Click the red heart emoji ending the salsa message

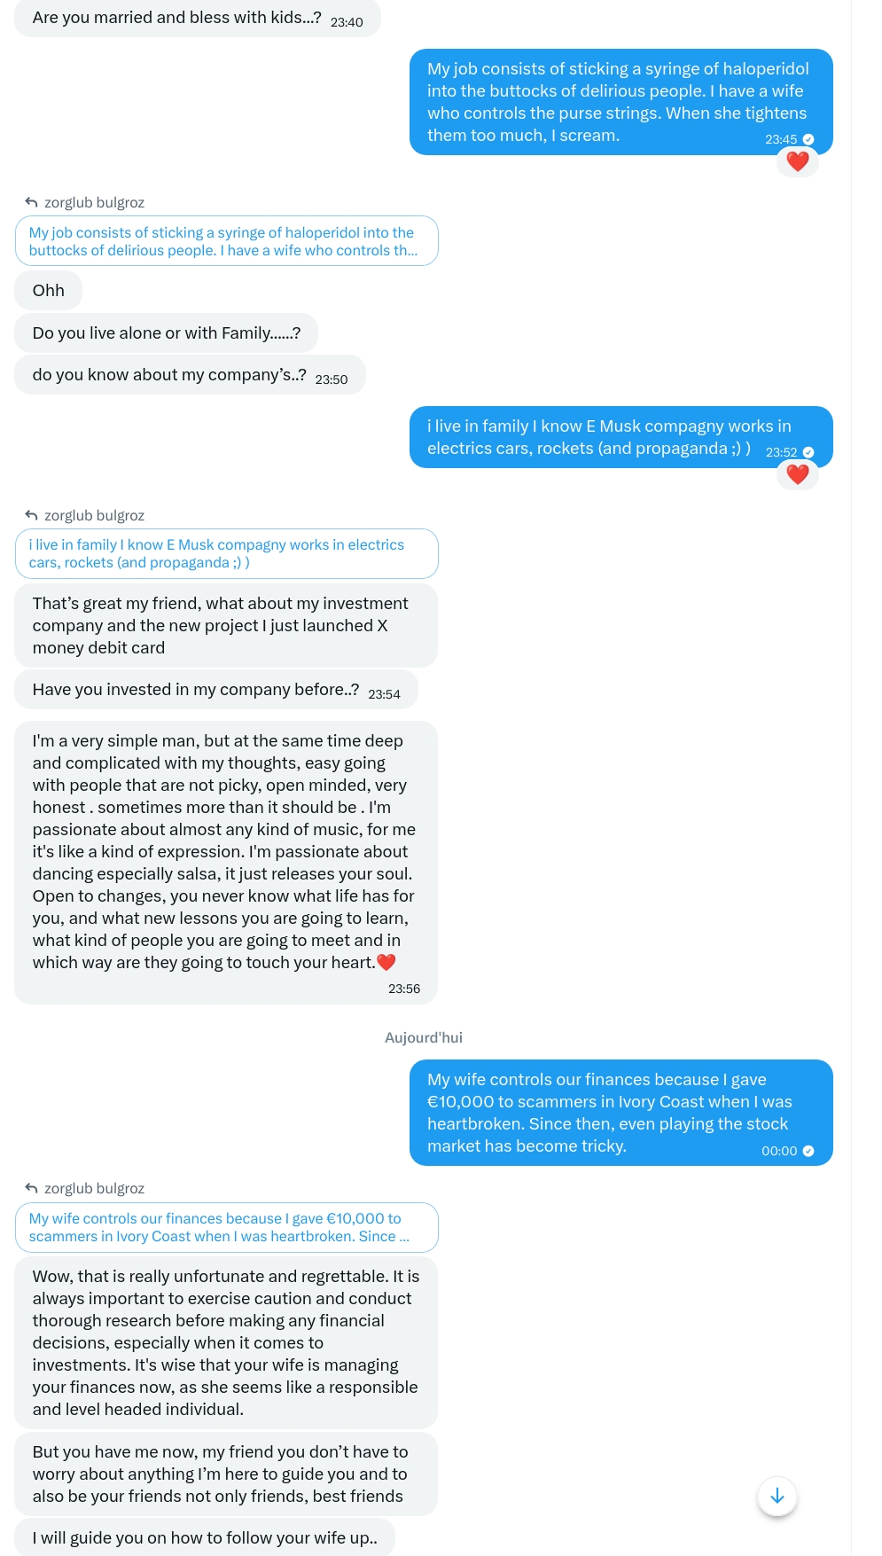click(x=386, y=962)
